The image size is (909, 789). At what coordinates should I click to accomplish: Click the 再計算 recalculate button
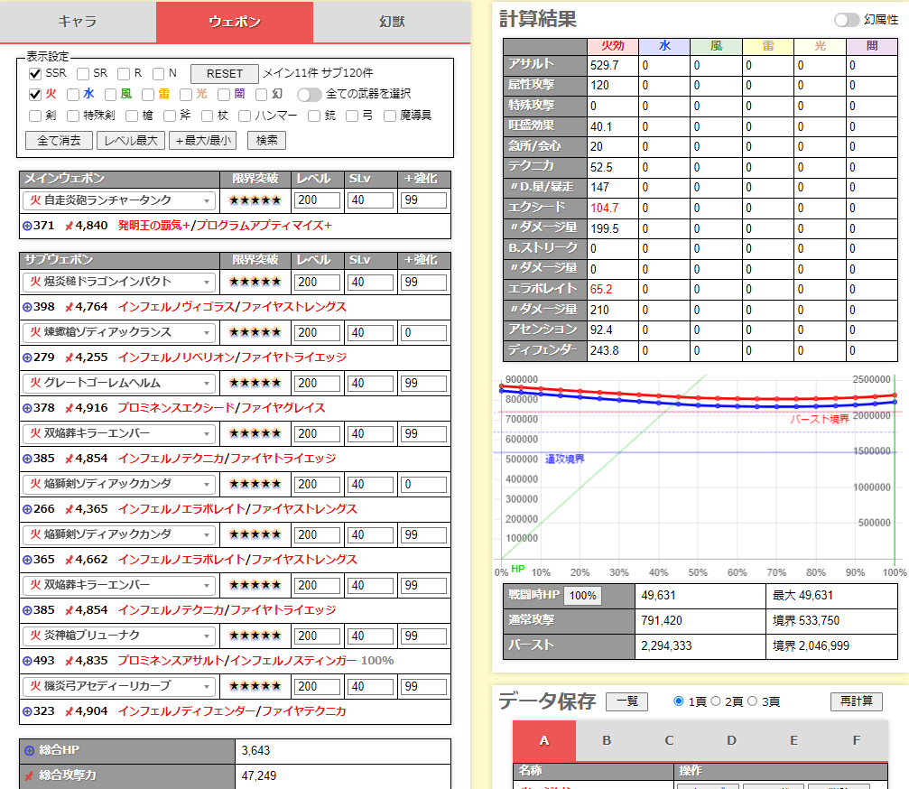[856, 701]
